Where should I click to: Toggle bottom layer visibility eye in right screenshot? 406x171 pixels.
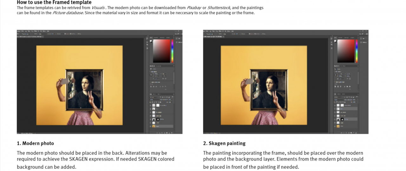(335, 126)
